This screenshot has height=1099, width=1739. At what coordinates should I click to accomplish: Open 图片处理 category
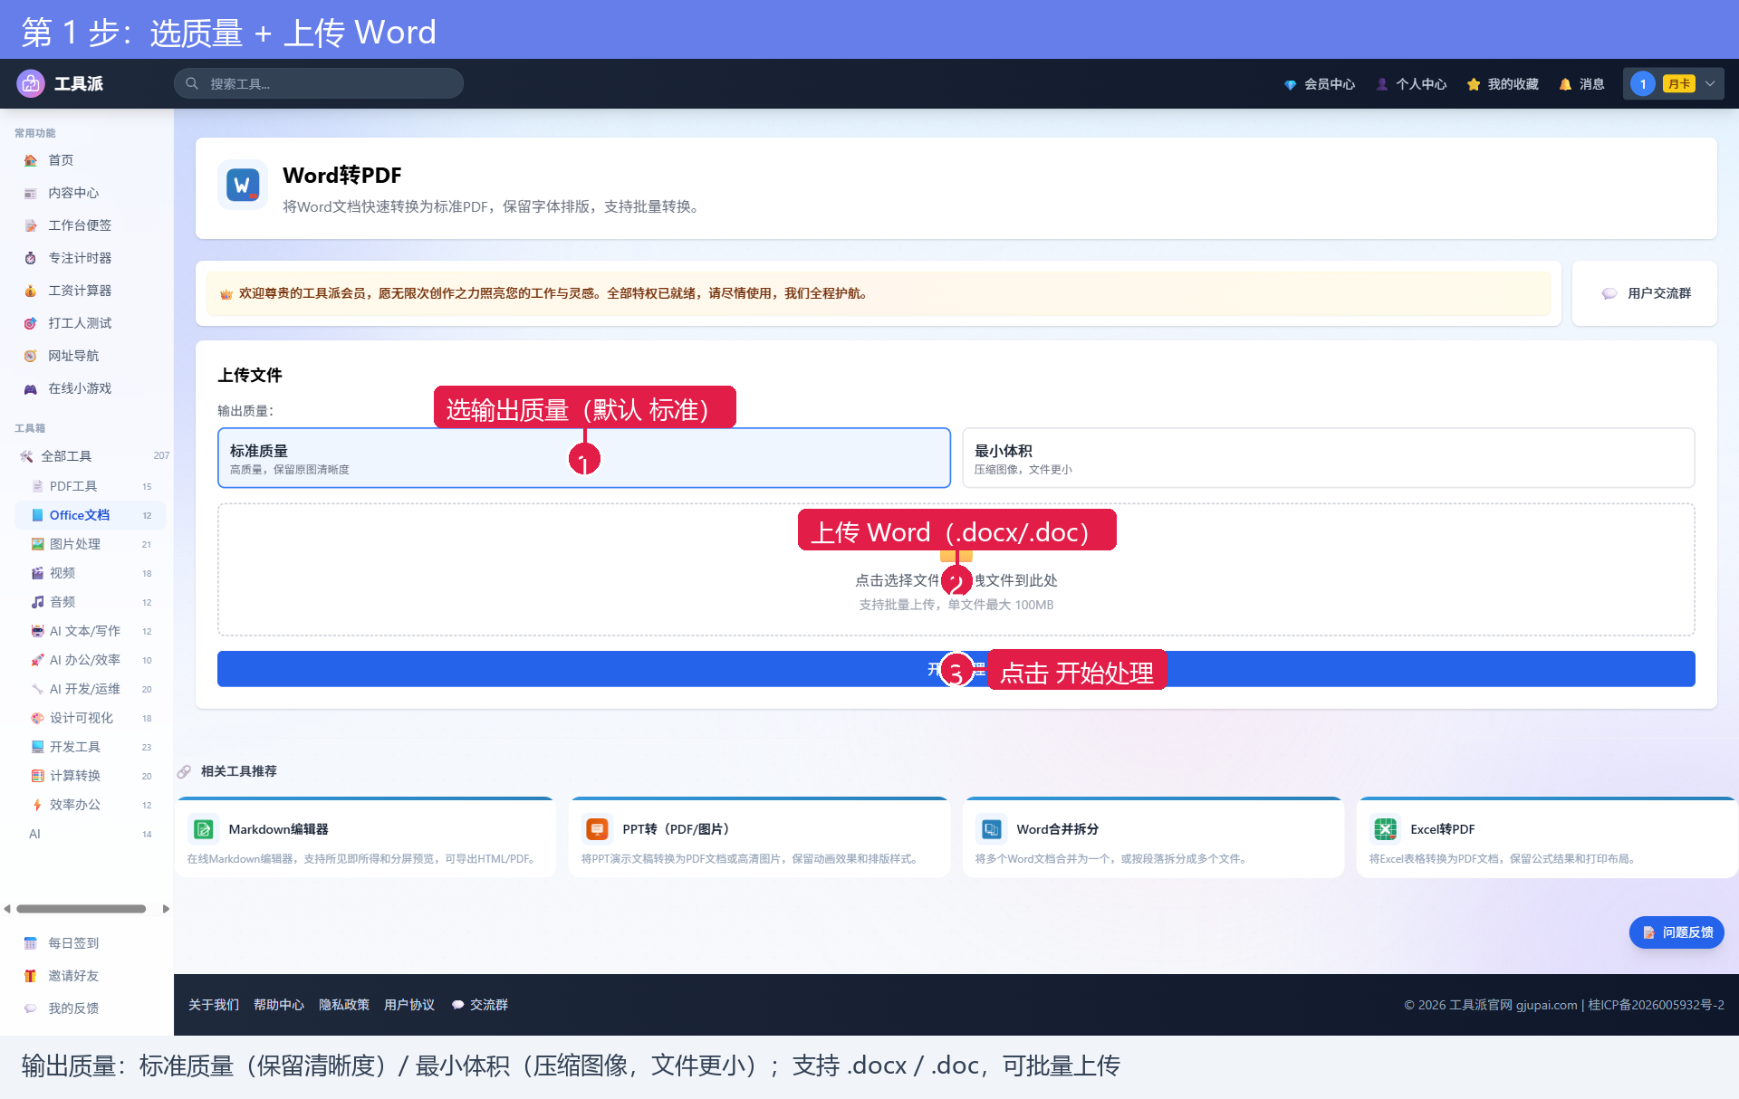pos(91,544)
